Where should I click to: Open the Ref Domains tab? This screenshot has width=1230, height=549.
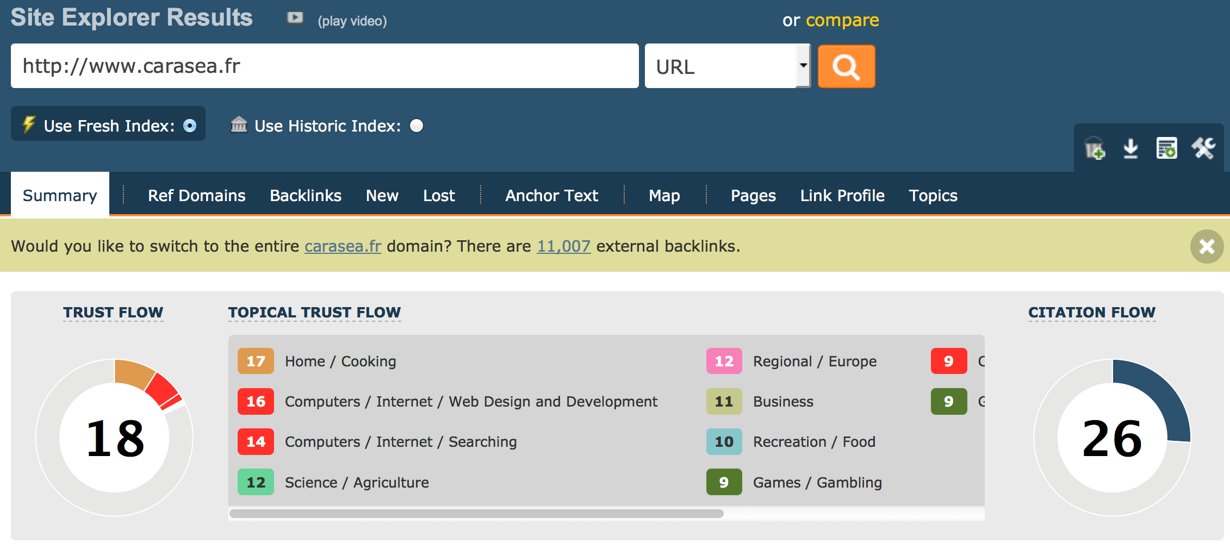(197, 195)
